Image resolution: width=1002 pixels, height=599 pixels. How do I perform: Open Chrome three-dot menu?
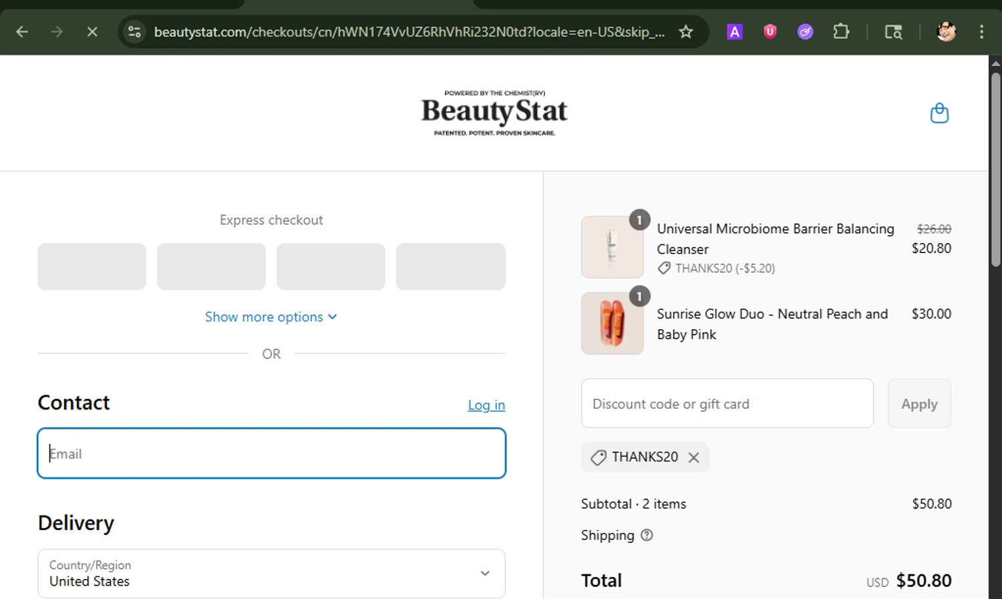(981, 31)
